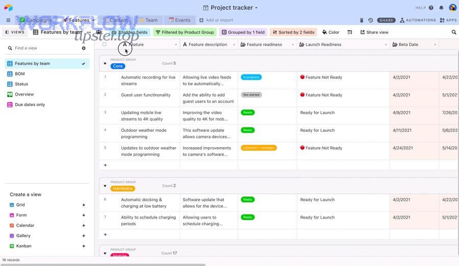This screenshot has height=266, width=459.
Task: Collapse the Core product group
Action: (105, 63)
